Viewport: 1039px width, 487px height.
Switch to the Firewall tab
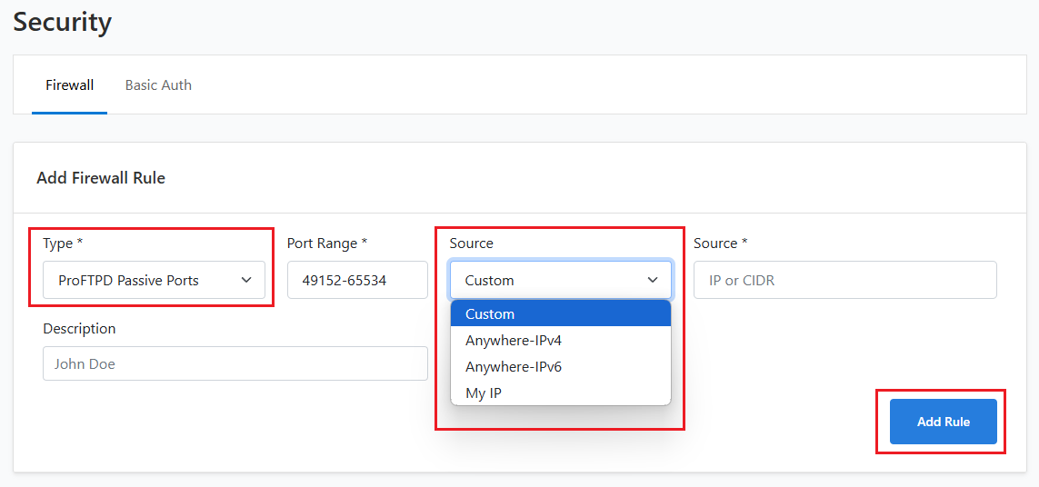point(70,85)
